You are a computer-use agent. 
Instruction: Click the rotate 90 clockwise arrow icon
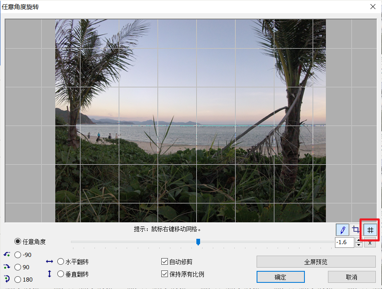(x=7, y=267)
